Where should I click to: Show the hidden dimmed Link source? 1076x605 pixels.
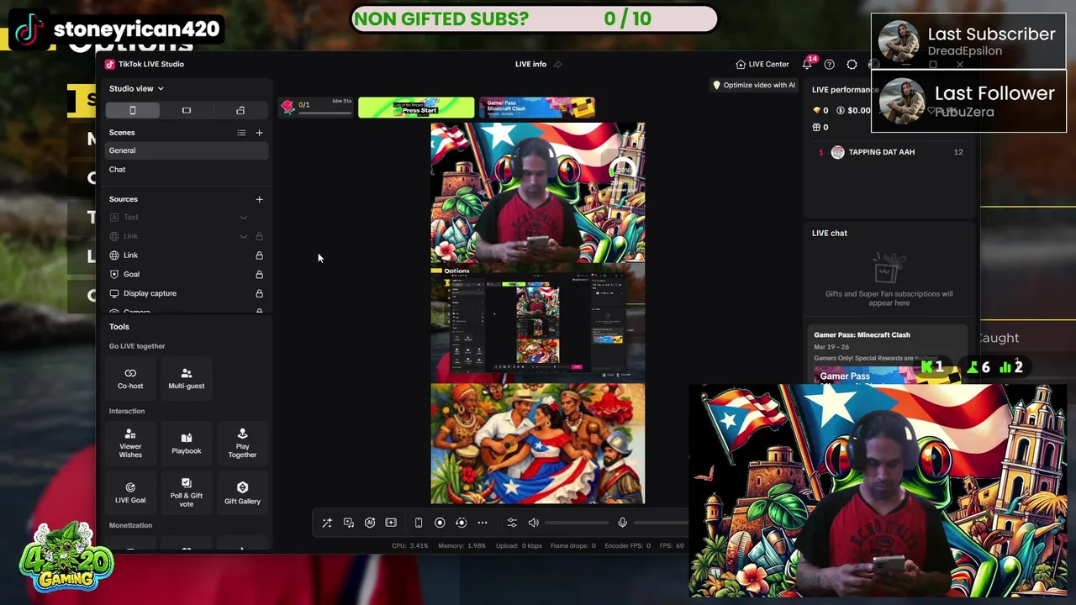pos(244,236)
